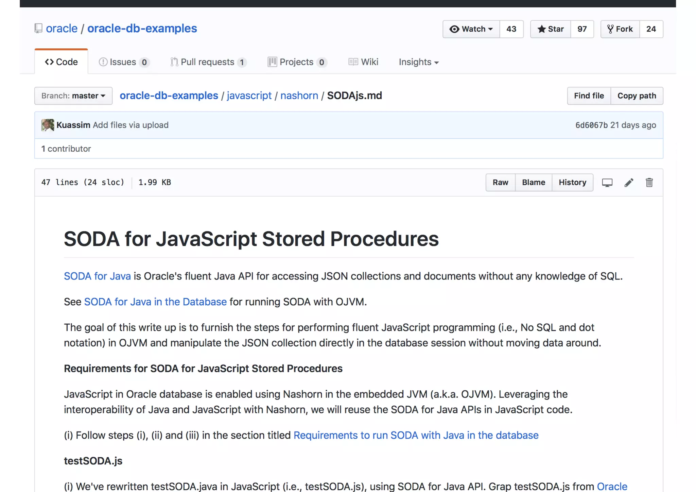Viewport: 696px width, 492px height.
Task: Click the desktop open icon
Action: point(607,183)
